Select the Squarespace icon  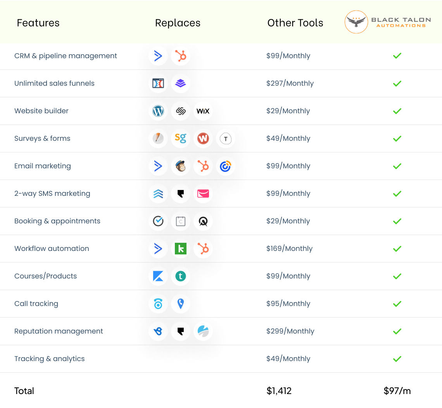[x=180, y=111]
